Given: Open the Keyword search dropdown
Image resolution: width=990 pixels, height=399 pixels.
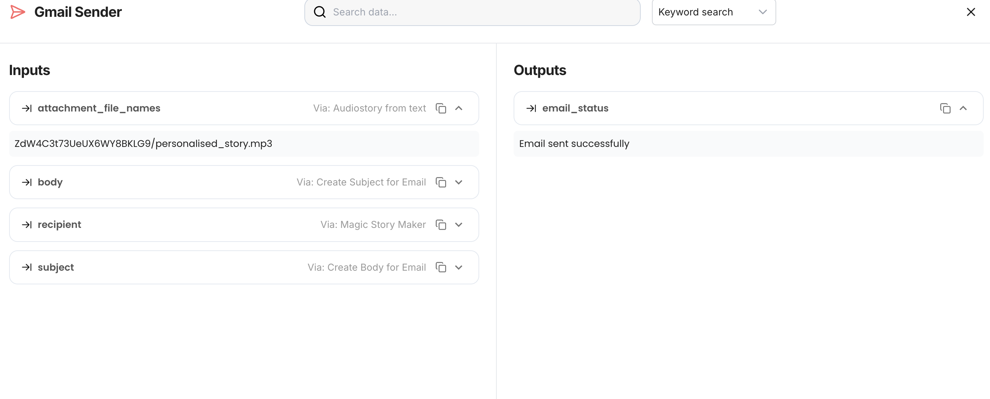Looking at the screenshot, I should pos(714,12).
